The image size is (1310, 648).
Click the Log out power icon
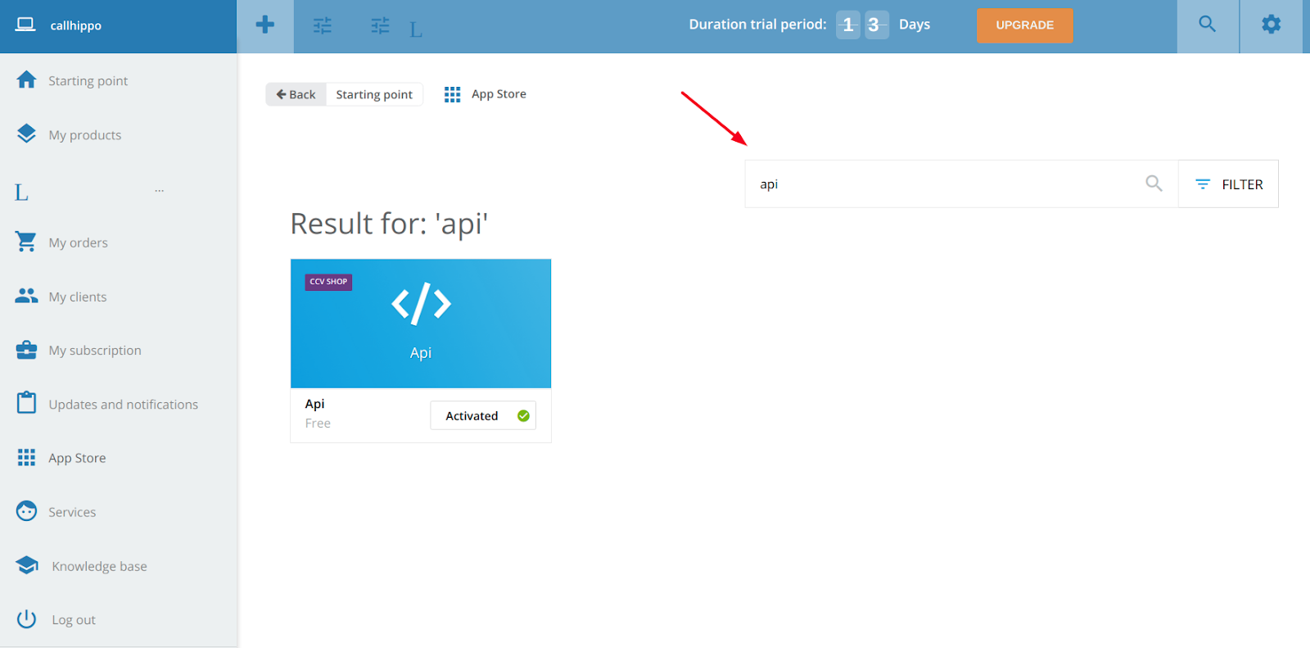point(26,619)
